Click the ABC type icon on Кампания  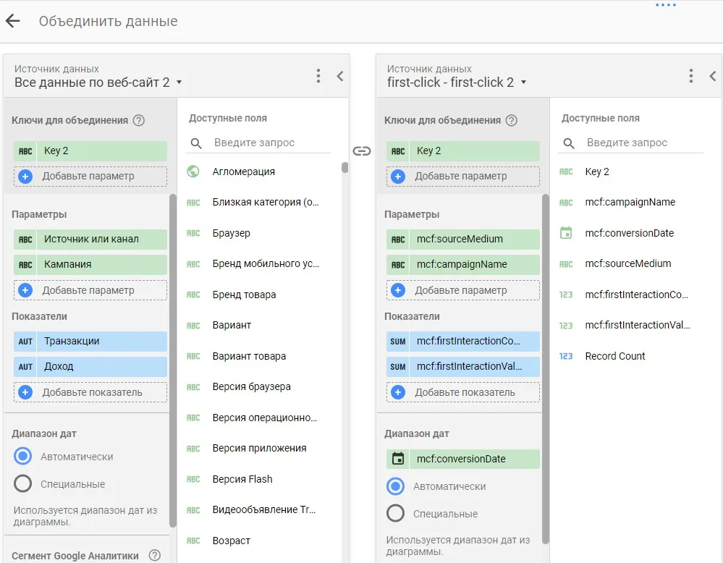(x=25, y=265)
